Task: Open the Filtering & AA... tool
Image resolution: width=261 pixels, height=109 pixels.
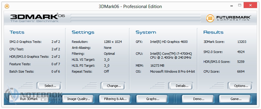Action: tap(115, 99)
